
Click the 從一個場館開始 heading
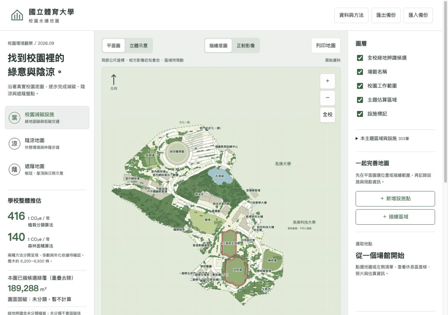380,255
